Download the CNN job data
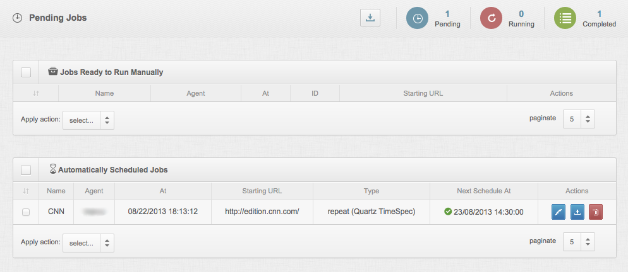Viewport: 628px width, 272px height. 577,212
